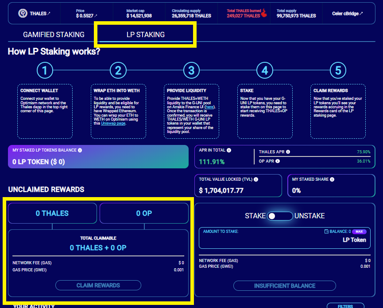Click the wallet balance icon

326,232
